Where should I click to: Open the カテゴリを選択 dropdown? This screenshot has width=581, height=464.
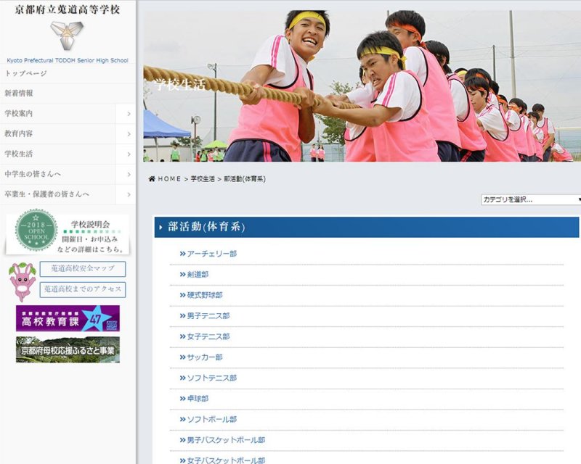tap(530, 199)
